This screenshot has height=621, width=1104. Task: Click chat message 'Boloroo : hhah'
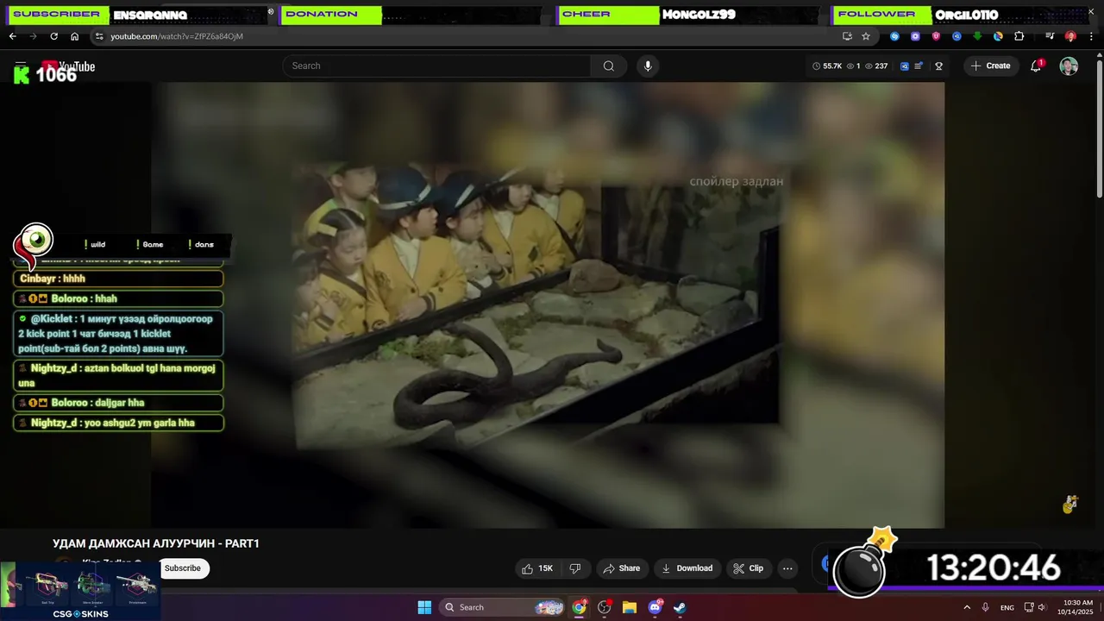click(x=118, y=298)
